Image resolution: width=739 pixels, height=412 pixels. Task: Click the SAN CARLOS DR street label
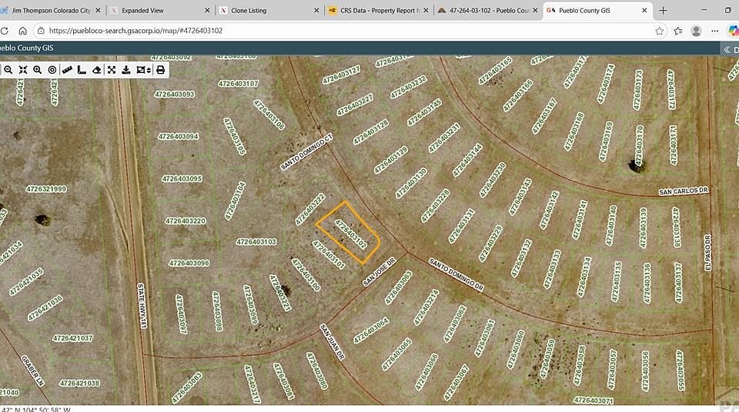pyautogui.click(x=684, y=191)
